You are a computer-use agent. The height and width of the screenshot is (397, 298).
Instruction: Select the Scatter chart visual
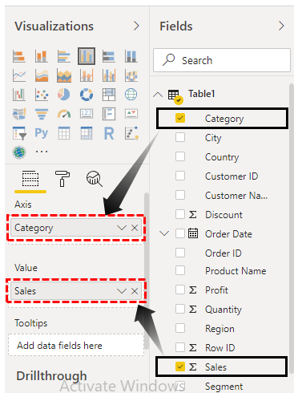click(42, 95)
